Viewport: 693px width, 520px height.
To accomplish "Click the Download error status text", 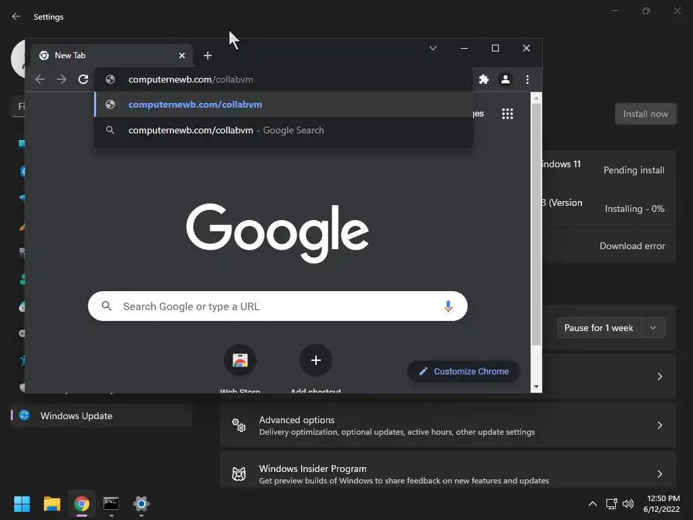I will 632,246.
